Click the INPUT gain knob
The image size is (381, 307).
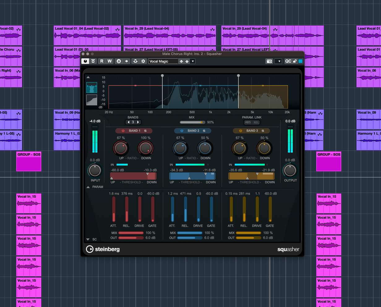95,170
